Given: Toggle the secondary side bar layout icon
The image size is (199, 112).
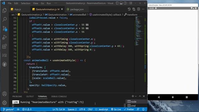Looking at the screenshot, I should tap(125, 3).
